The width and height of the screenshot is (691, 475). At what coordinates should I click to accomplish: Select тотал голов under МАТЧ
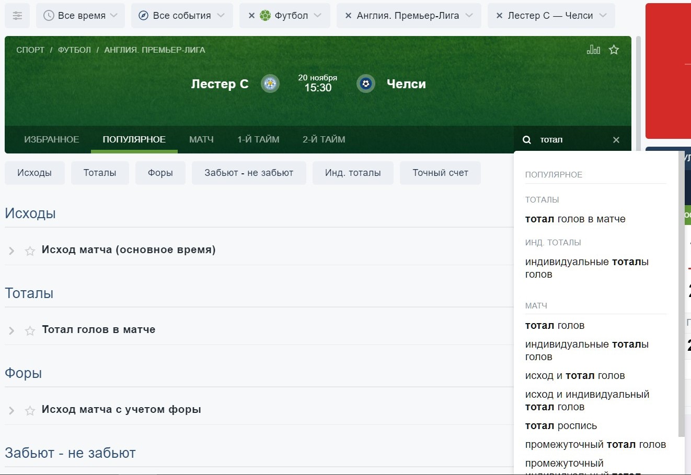point(555,326)
